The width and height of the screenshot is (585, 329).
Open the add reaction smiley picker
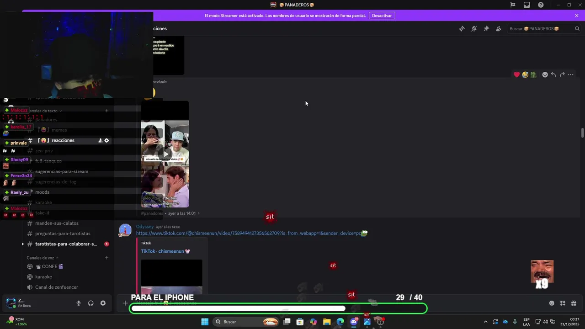pos(545,74)
